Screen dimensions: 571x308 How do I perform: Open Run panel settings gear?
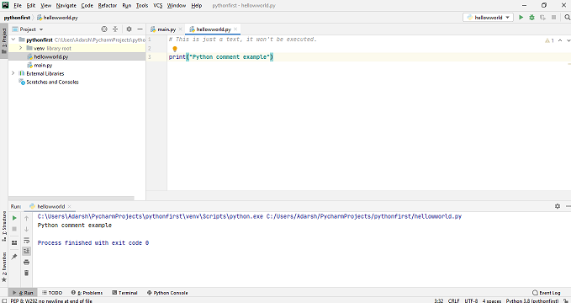click(558, 206)
